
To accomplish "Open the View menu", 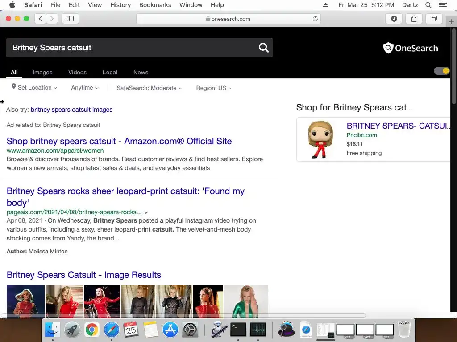I will click(x=95, y=5).
